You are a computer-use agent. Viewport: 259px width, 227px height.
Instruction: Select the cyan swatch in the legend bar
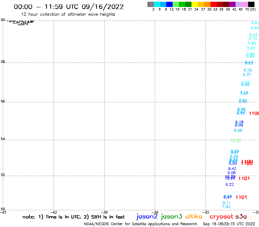[x=157, y=4]
